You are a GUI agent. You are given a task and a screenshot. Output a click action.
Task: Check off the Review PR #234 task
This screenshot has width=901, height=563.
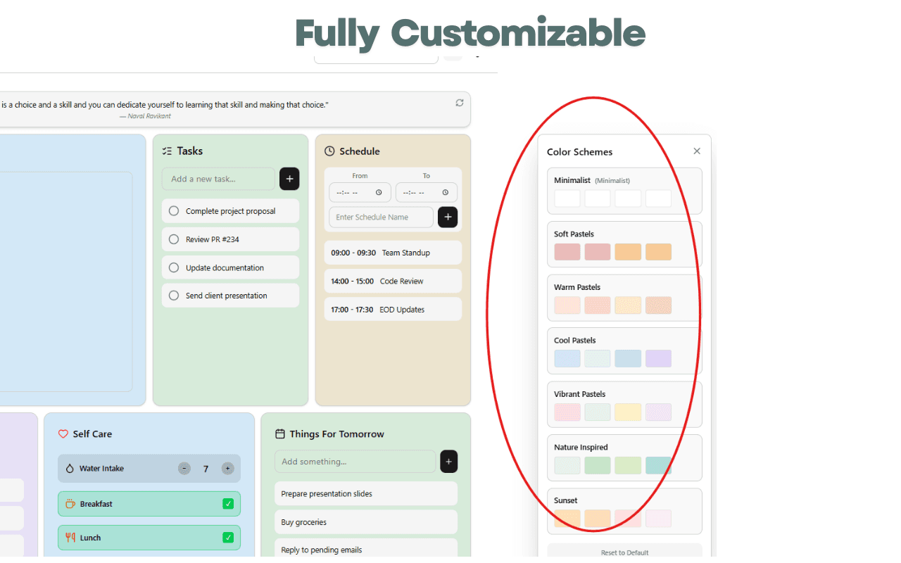pyautogui.click(x=174, y=239)
